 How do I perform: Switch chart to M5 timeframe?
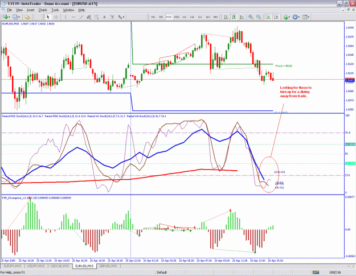coord(161,17)
